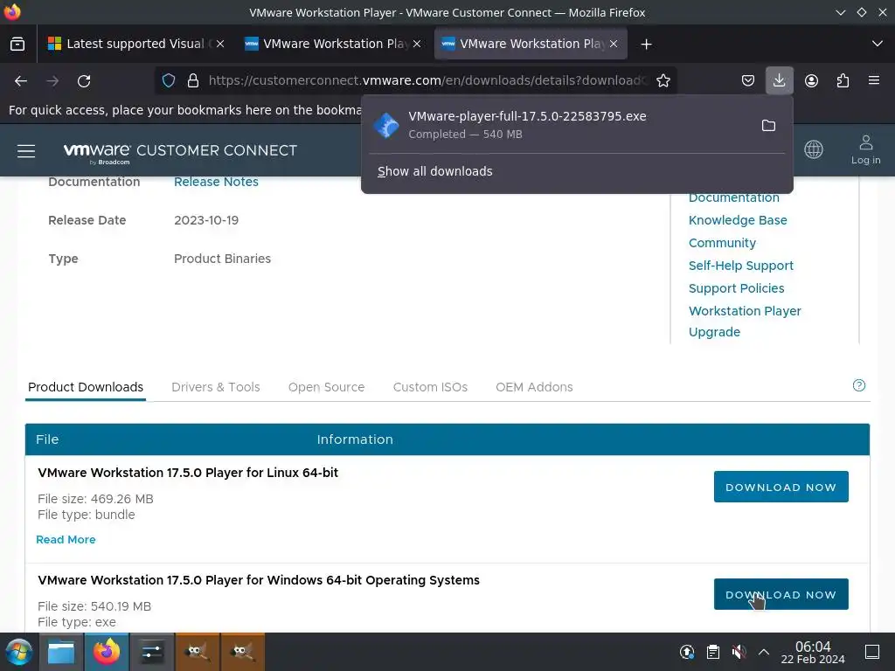Bookmark this page with the star icon

click(x=663, y=80)
